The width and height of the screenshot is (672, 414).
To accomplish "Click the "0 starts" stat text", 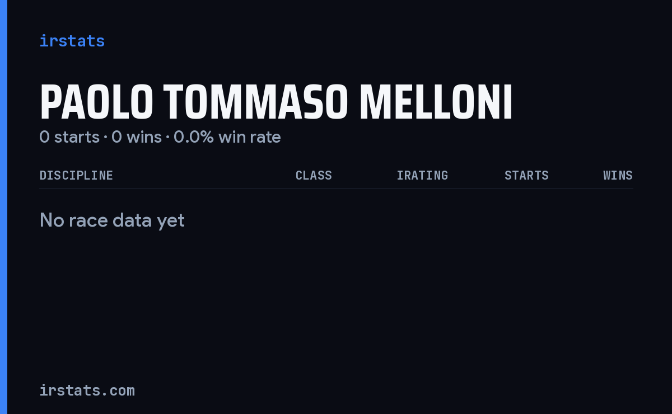I will click(x=69, y=137).
